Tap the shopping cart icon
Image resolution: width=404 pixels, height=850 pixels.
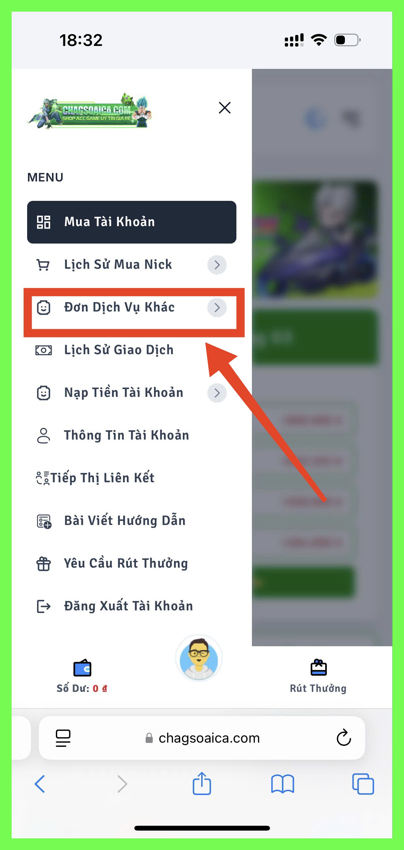click(x=43, y=265)
